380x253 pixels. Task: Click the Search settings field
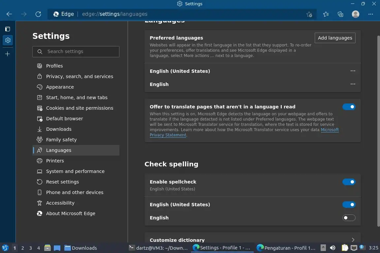76,52
